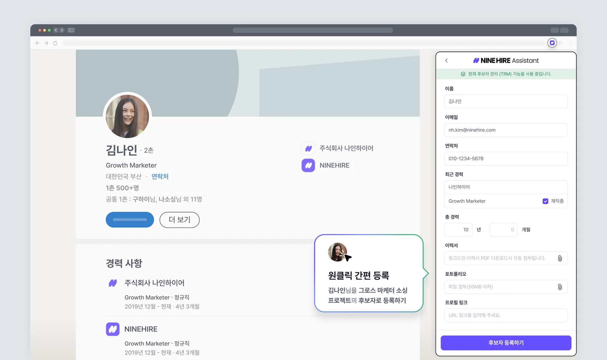Open the browser three-dot overflow menu
This screenshot has width=607, height=360.
pos(571,43)
